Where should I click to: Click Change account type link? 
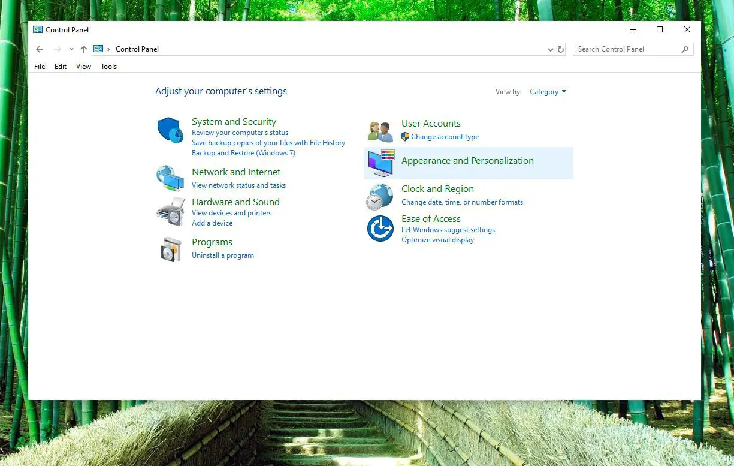click(x=445, y=137)
